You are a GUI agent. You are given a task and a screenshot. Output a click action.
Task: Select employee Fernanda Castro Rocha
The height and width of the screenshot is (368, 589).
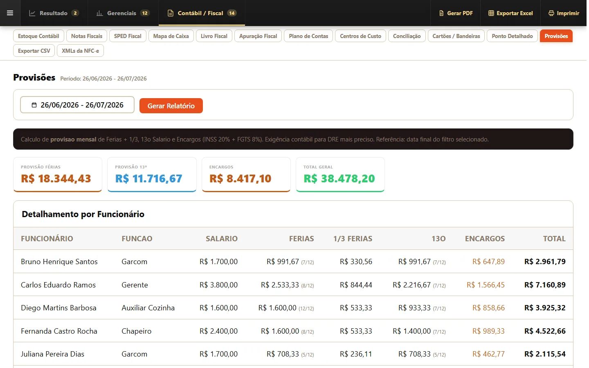click(x=59, y=331)
